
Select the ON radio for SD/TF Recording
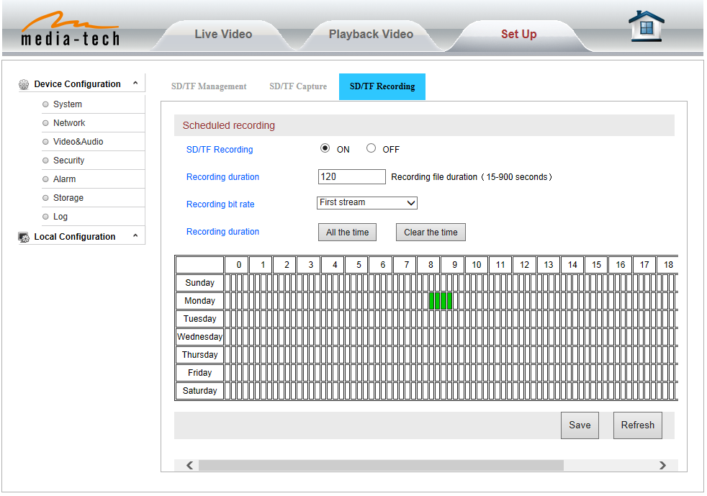[x=325, y=148]
